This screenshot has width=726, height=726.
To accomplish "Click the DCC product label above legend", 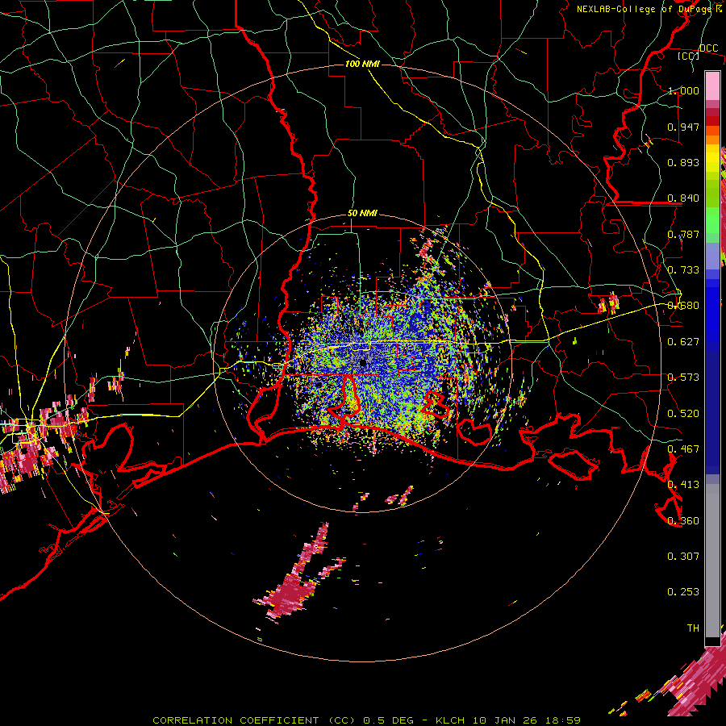I will 709,48.
